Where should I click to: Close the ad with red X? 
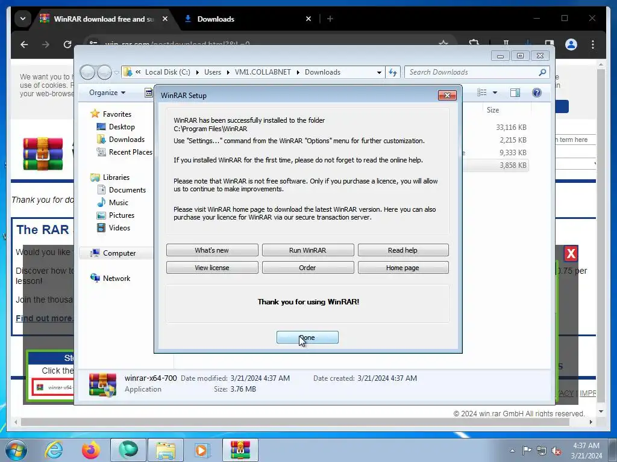tap(571, 254)
